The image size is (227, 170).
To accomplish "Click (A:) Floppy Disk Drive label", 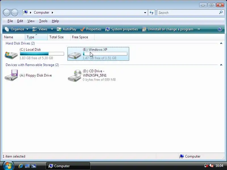I will pos(36,75).
